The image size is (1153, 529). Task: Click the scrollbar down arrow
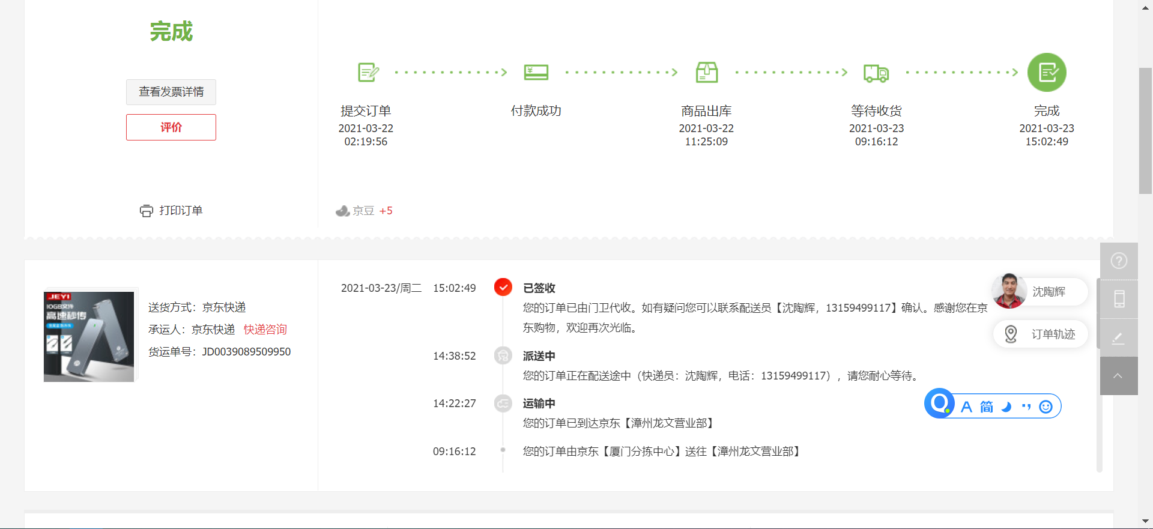pos(1145,522)
